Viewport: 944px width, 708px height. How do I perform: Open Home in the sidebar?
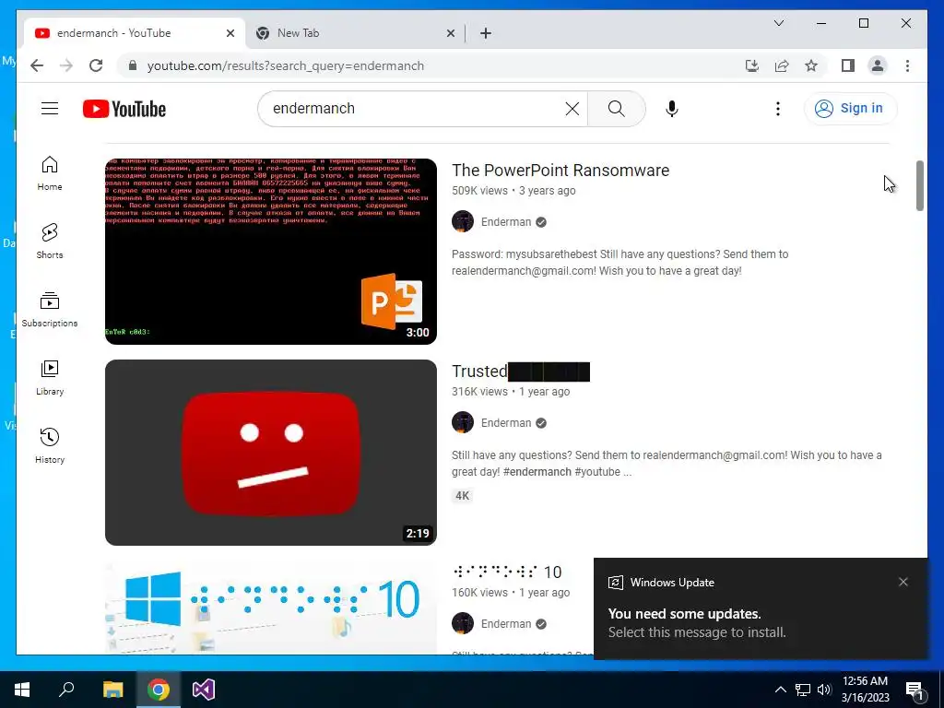click(50, 173)
